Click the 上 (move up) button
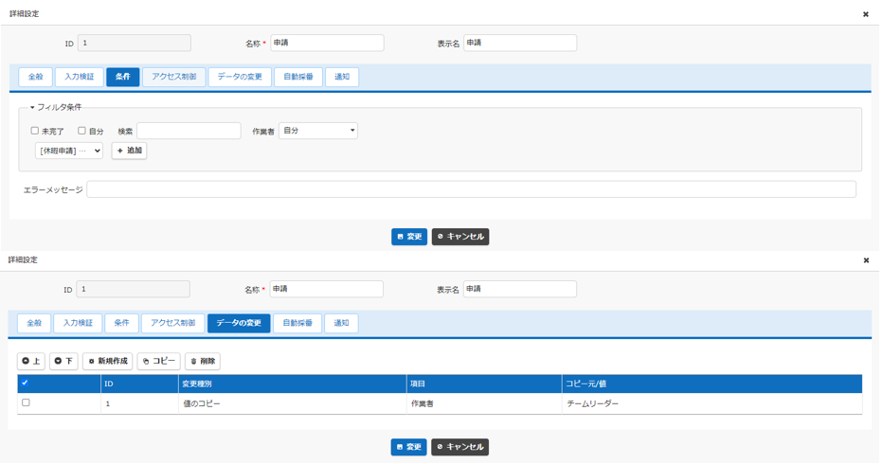883x464 pixels. coord(31,361)
